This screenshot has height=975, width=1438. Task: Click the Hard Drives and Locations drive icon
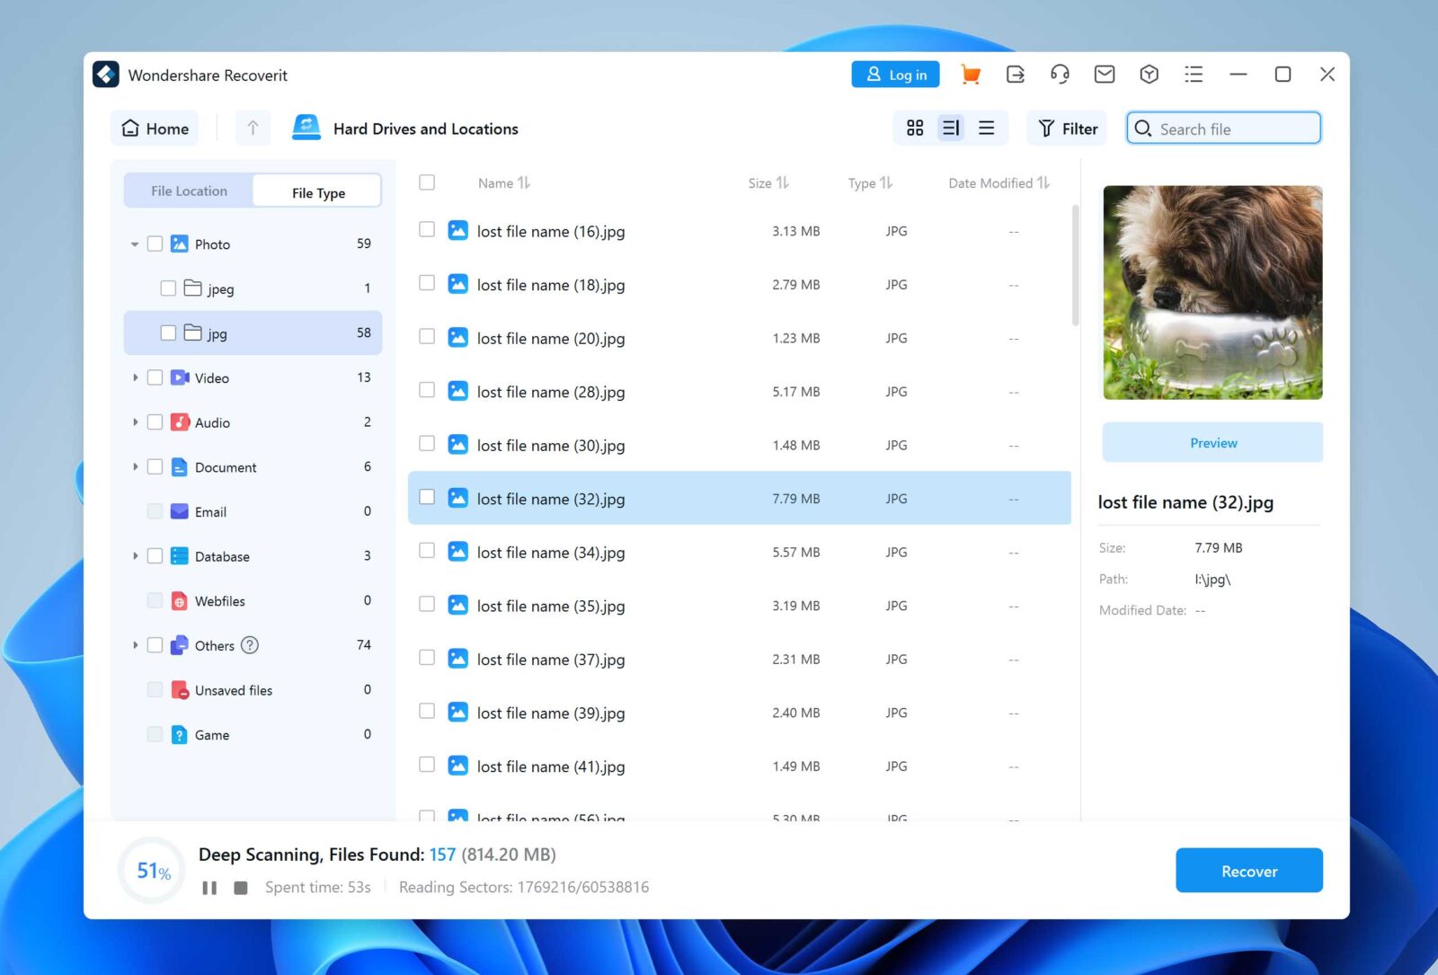click(306, 127)
